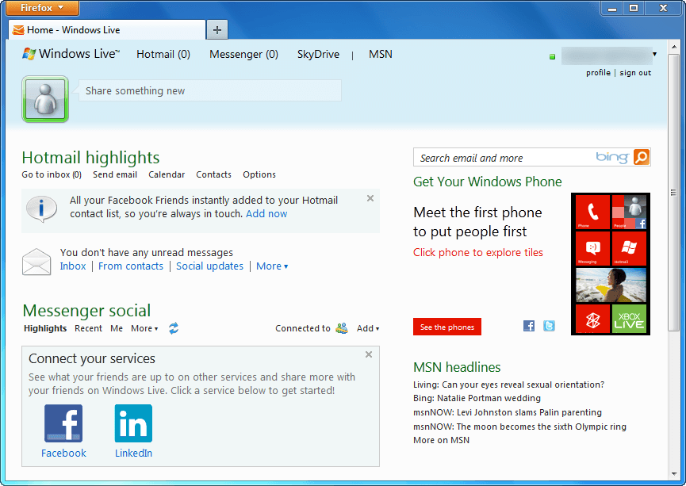686x486 pixels.
Task: Click the Facebook service icon
Action: click(x=63, y=423)
